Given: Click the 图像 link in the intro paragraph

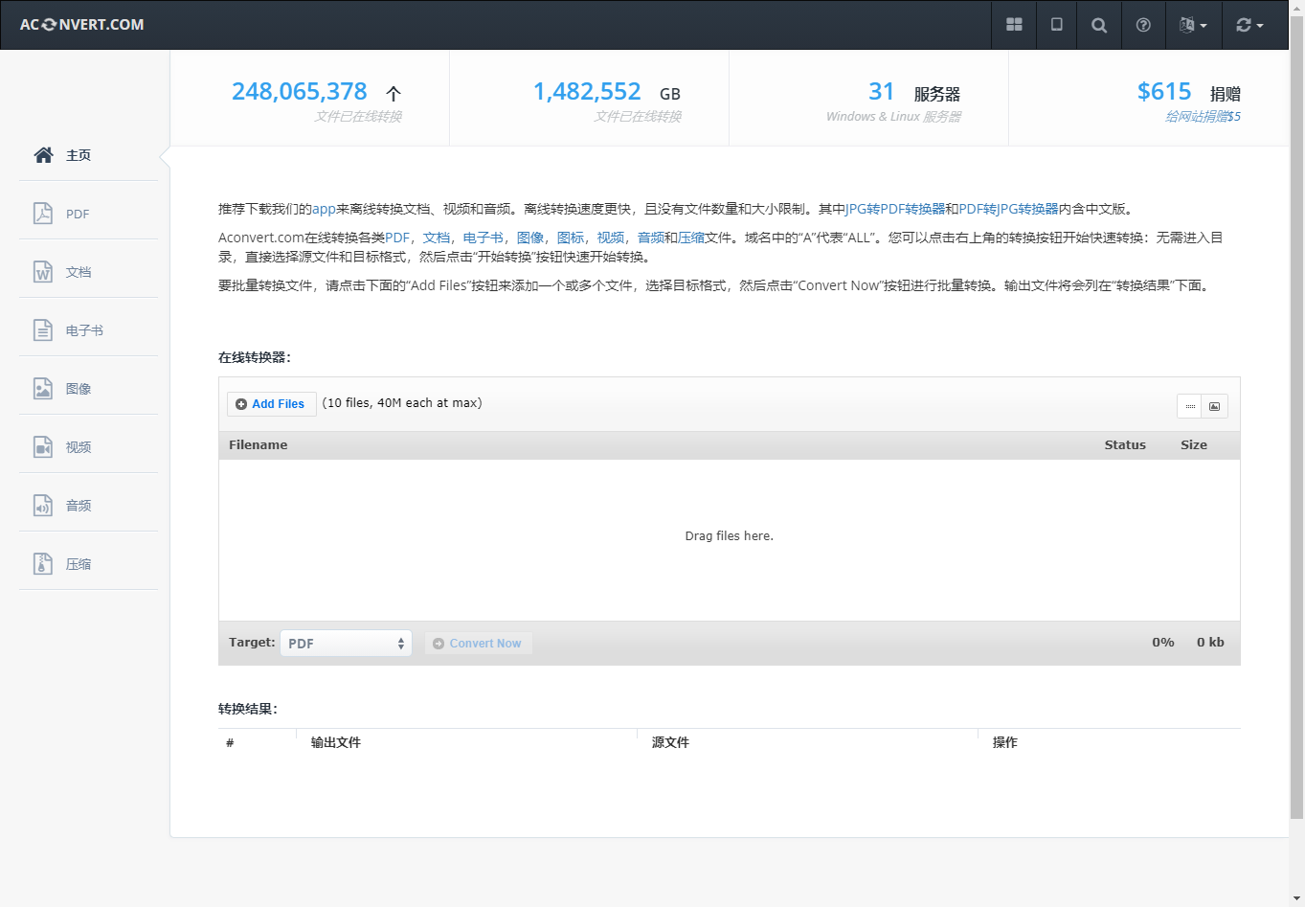Looking at the screenshot, I should (x=530, y=238).
